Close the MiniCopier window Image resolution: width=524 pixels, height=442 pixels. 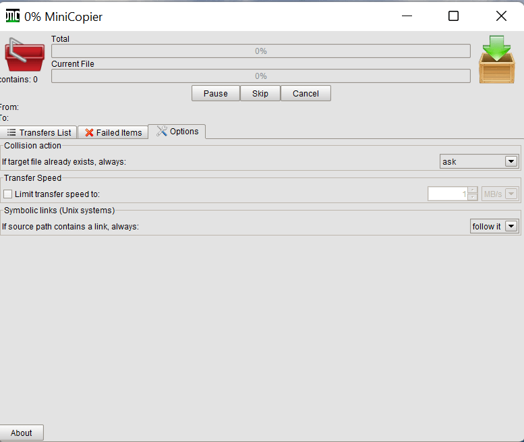[x=501, y=16]
